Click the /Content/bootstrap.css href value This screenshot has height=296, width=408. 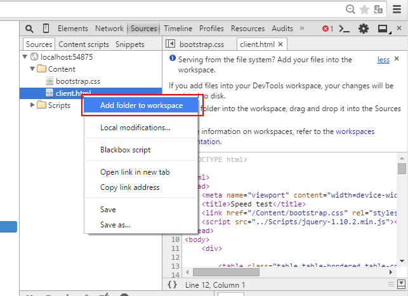298,213
